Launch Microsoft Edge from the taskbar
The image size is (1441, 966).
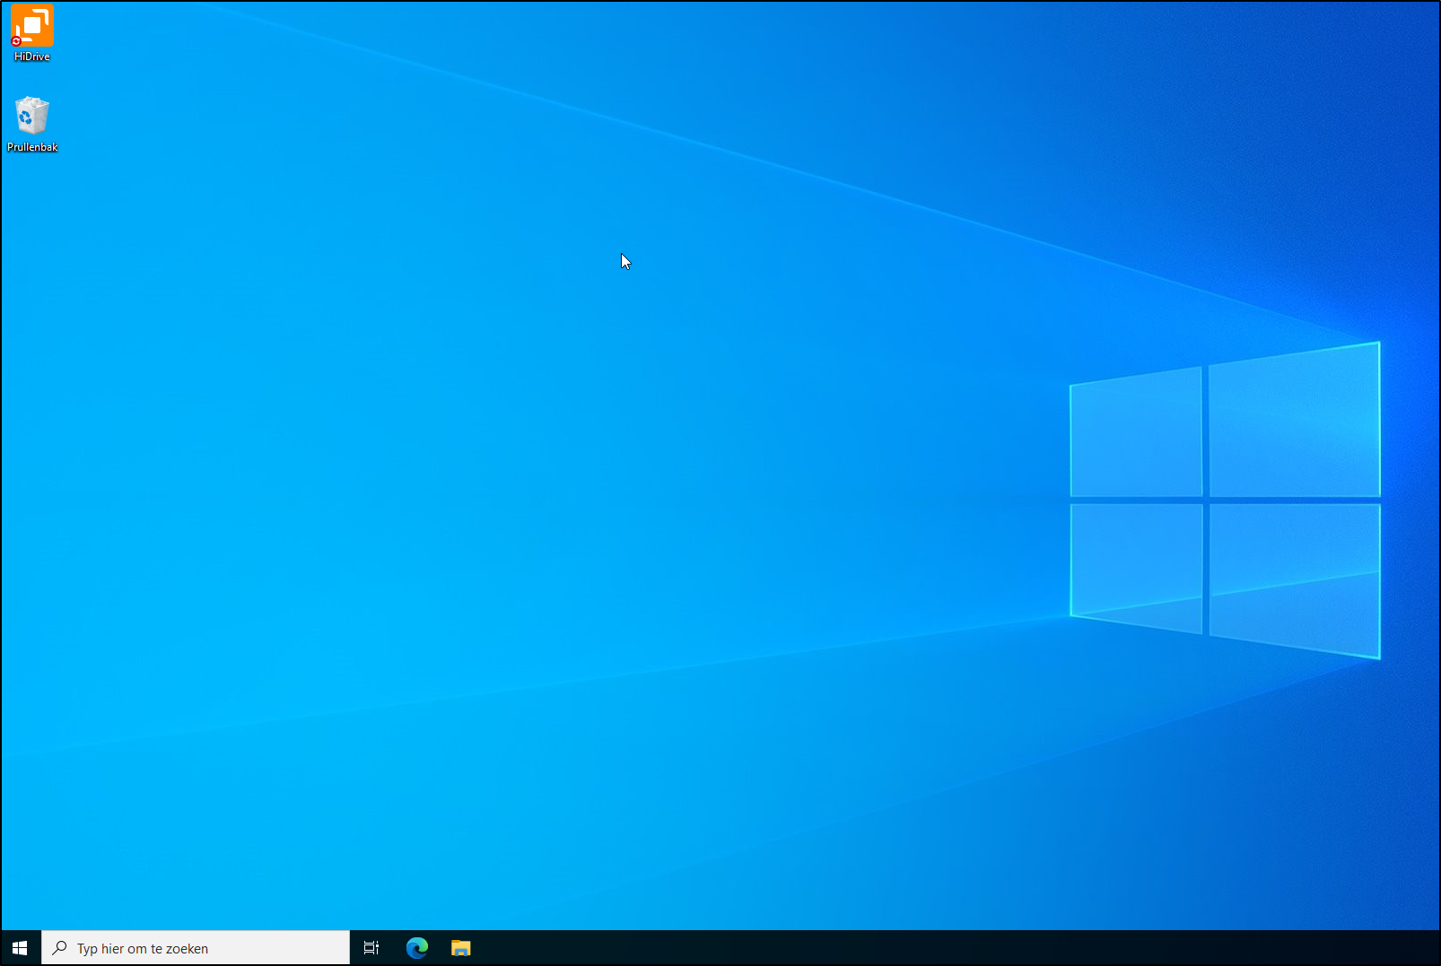click(416, 947)
